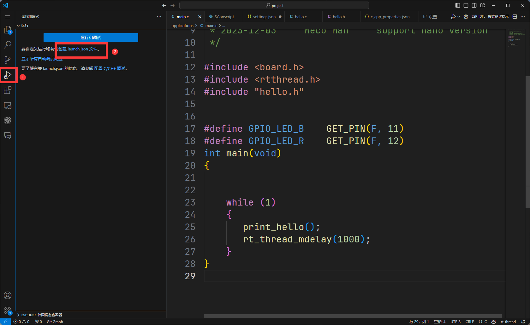Switch to the c_cpp_properties.json tab
This screenshot has height=325, width=530.
pos(390,17)
